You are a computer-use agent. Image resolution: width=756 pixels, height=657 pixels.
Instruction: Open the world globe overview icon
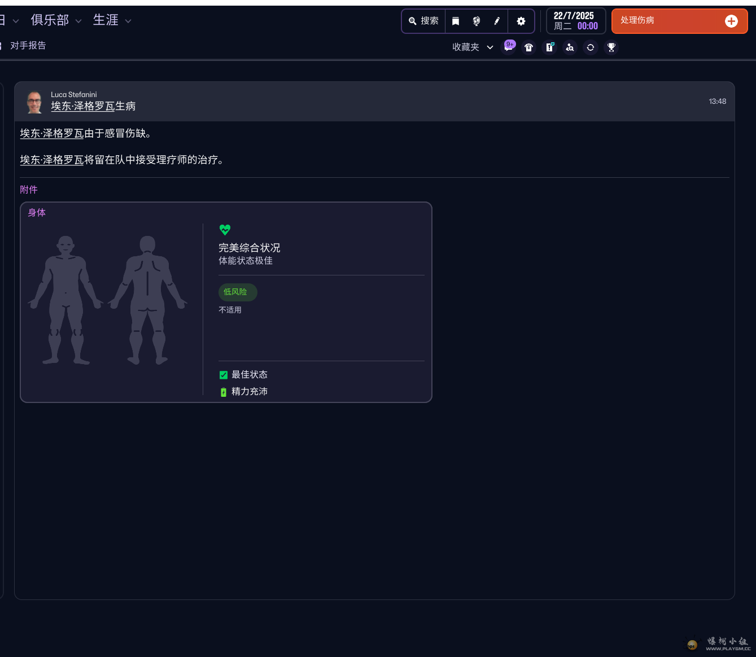click(476, 20)
